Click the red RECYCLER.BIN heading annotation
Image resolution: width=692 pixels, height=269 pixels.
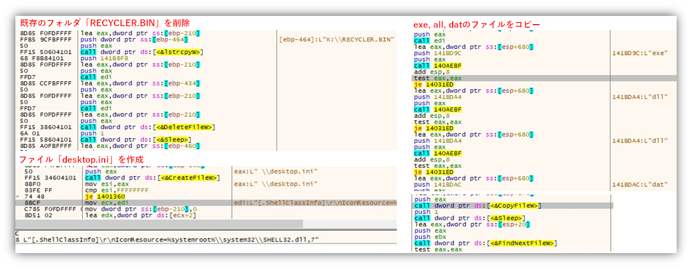coord(105,23)
